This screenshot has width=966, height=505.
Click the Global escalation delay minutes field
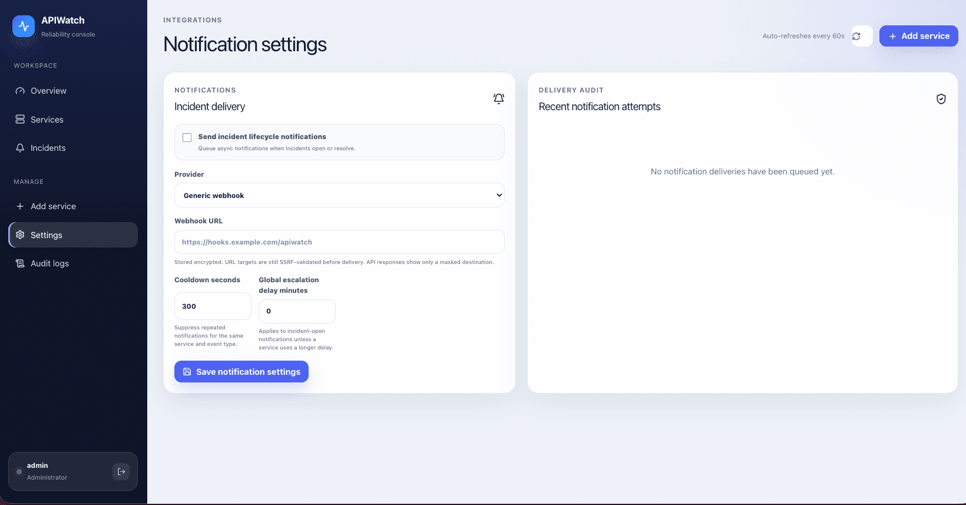pos(297,311)
